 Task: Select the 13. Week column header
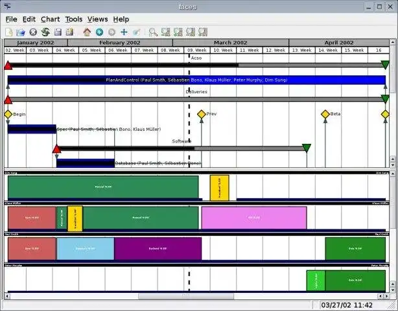[302, 51]
